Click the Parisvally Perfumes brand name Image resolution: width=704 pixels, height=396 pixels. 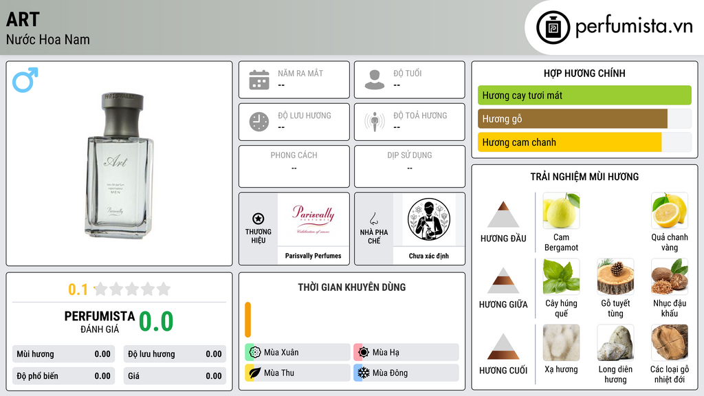313,256
